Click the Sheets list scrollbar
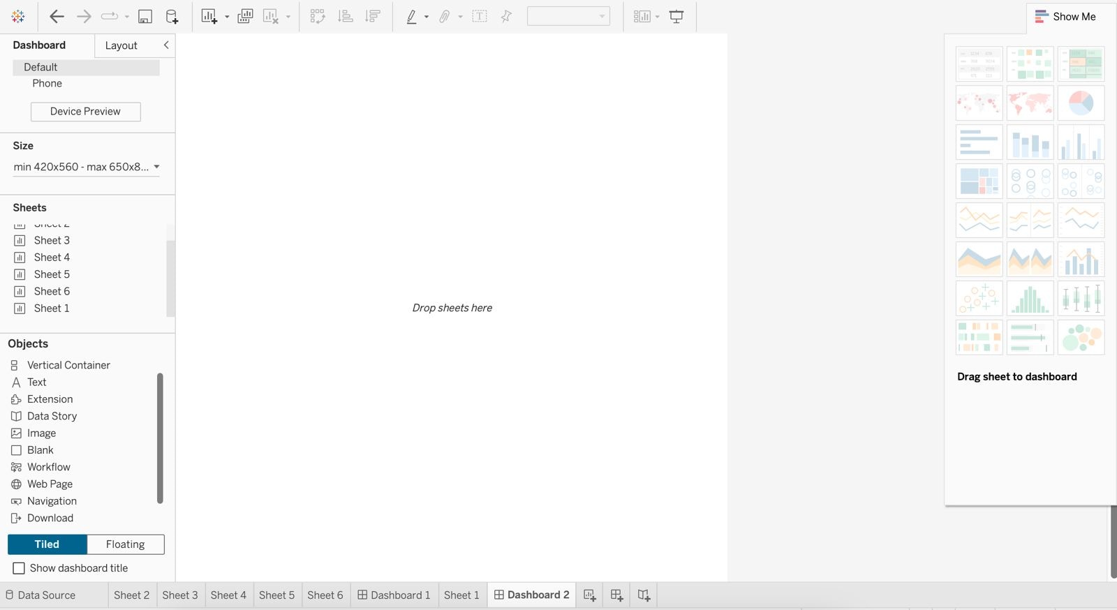The width and height of the screenshot is (1117, 610). 170,278
